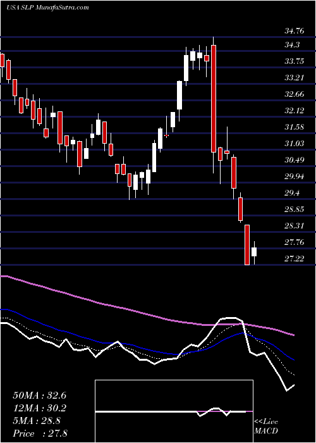
Task: Click the 29.4 price level label
Action: [293, 193]
